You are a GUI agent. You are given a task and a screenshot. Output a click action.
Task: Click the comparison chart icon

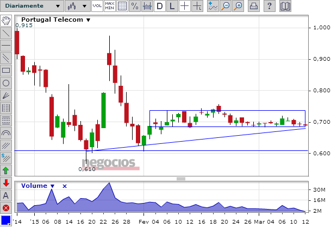147,6
